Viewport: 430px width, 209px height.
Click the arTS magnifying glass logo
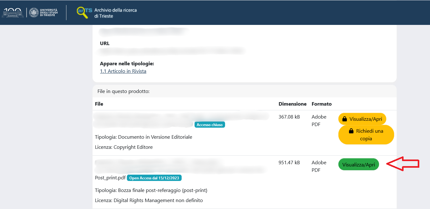click(x=82, y=13)
